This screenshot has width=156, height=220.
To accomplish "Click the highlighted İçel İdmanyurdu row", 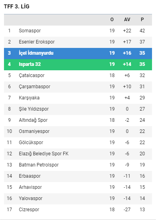I will pos(78,53).
